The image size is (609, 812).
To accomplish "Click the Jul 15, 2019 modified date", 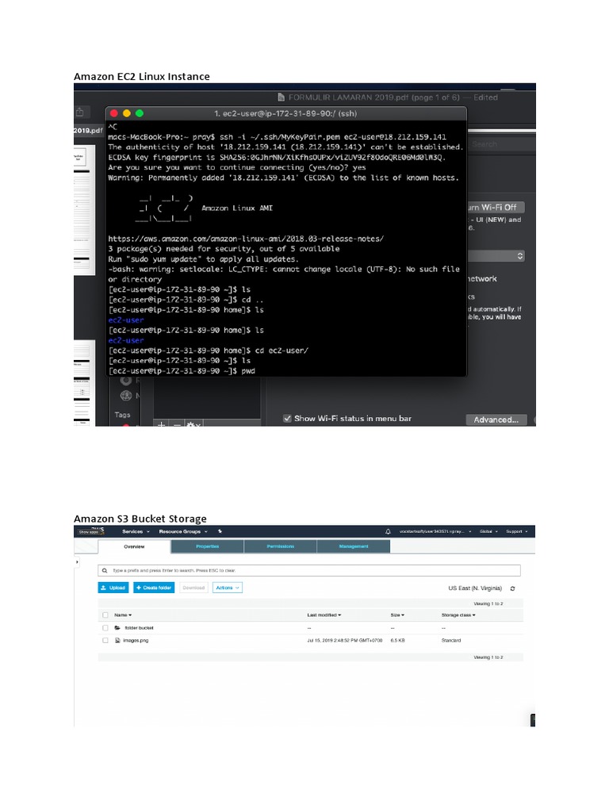I will (345, 641).
